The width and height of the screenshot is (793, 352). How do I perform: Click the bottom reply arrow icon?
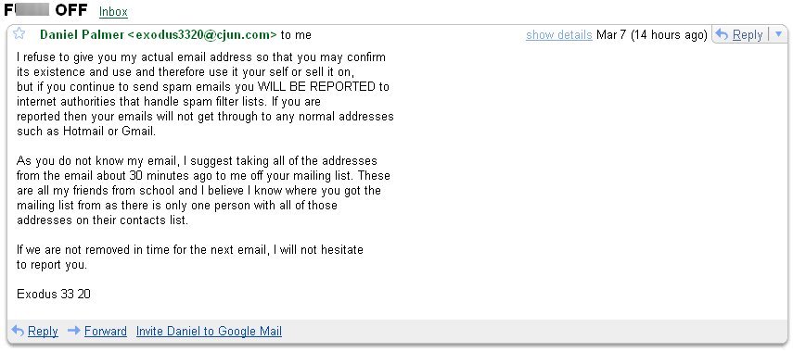pyautogui.click(x=18, y=331)
